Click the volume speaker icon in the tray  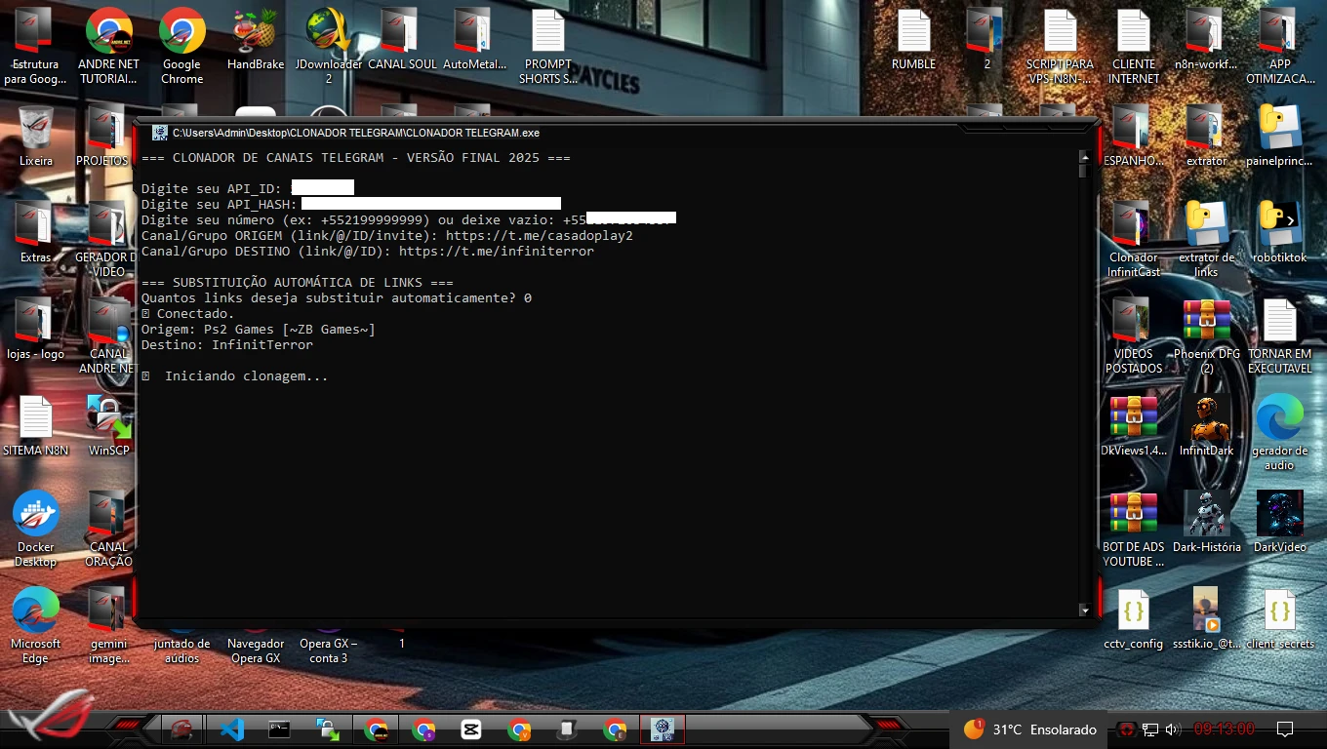point(1172,729)
